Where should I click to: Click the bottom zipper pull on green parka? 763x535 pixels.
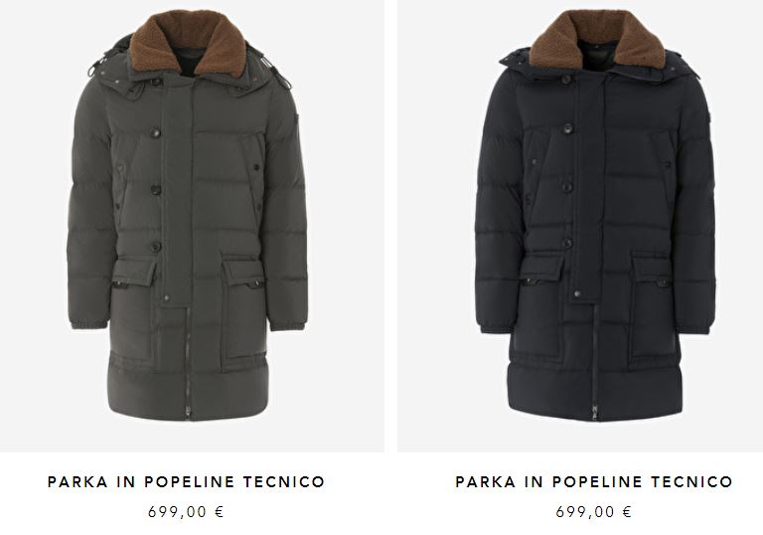pyautogui.click(x=188, y=413)
